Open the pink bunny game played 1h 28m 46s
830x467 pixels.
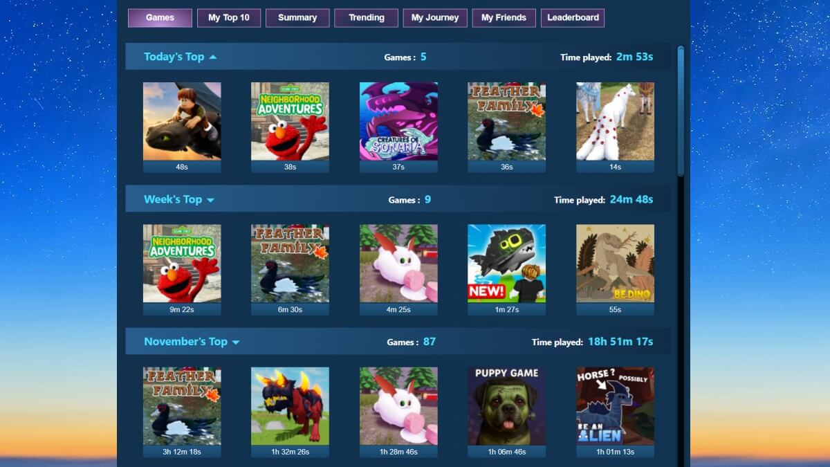[398, 406]
